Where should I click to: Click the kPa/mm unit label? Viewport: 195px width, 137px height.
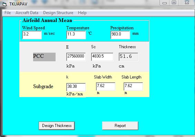click(75, 94)
